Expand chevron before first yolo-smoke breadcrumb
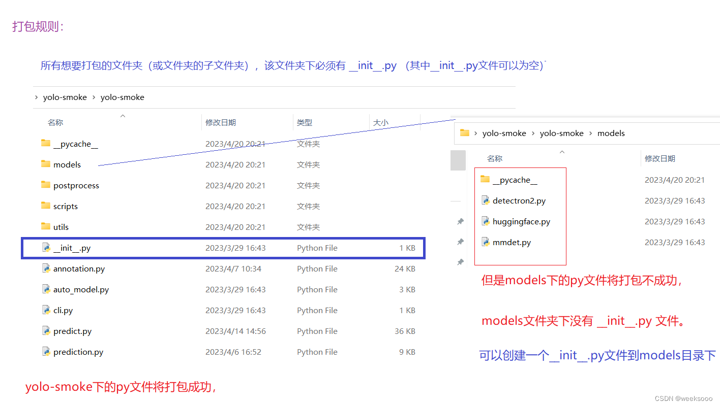 coord(36,97)
